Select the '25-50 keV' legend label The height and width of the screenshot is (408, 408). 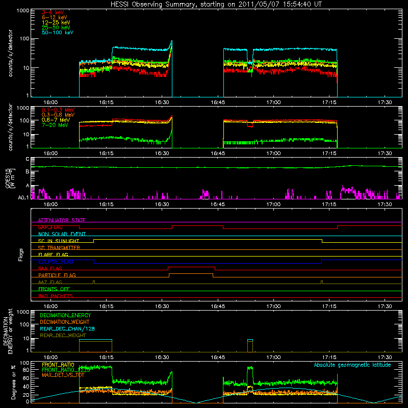pyautogui.click(x=56, y=28)
